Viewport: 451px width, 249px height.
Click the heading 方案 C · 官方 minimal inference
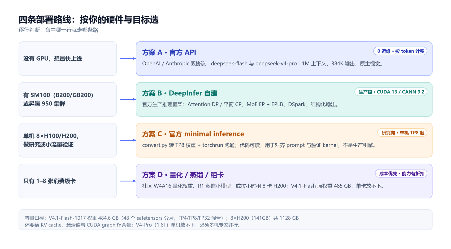tap(193, 134)
